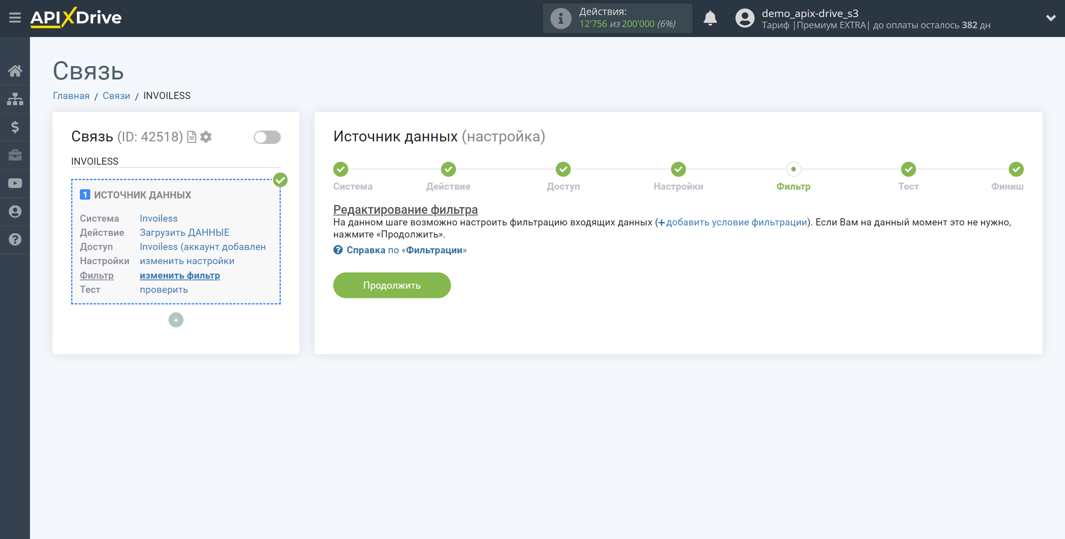Toggle the connection enable/disable switch
The image size is (1065, 539).
pyautogui.click(x=268, y=138)
